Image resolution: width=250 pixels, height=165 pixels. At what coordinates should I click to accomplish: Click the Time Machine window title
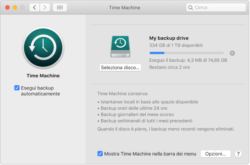(x=125, y=8)
